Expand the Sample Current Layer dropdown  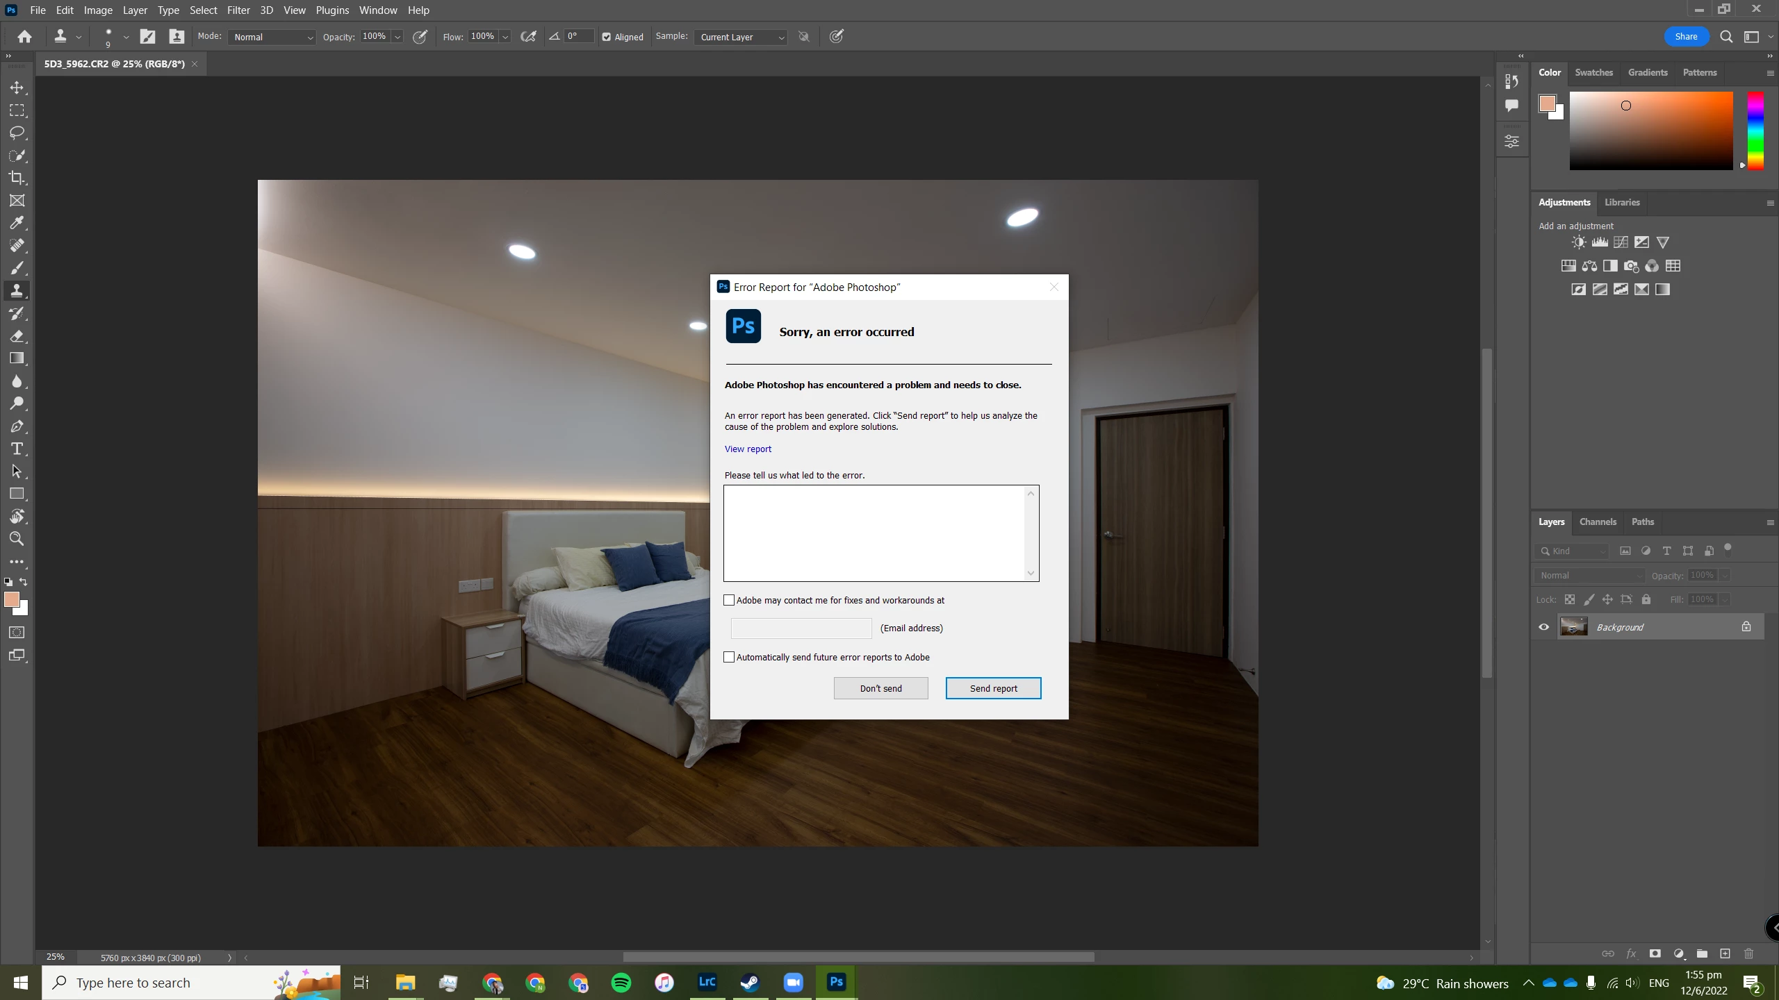coord(741,37)
